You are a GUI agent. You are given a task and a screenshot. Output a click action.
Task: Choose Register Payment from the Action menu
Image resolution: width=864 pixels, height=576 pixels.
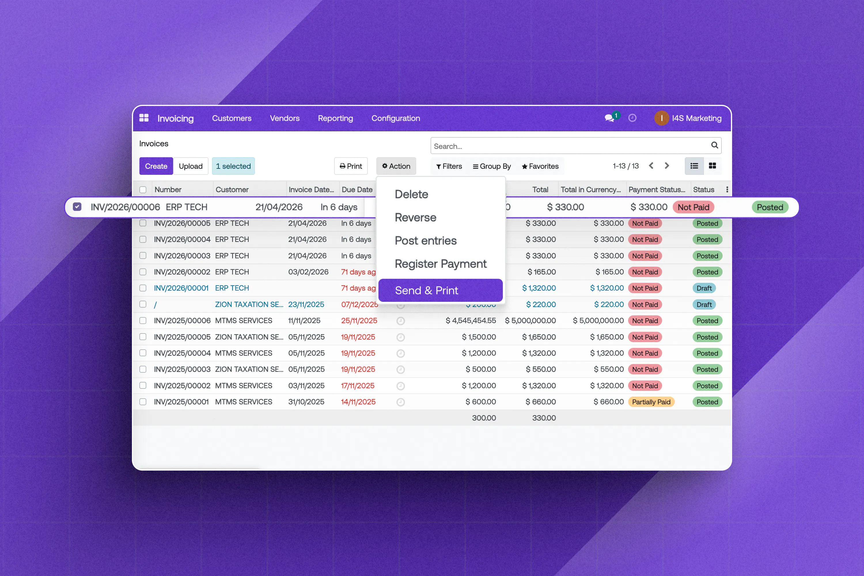(x=440, y=264)
